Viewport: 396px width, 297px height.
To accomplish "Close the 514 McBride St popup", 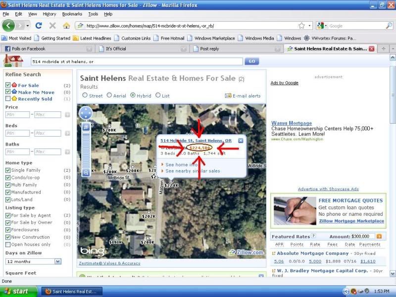I will click(241, 141).
